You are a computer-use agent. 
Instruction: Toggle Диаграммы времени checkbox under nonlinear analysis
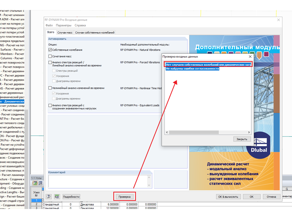(x=54, y=98)
